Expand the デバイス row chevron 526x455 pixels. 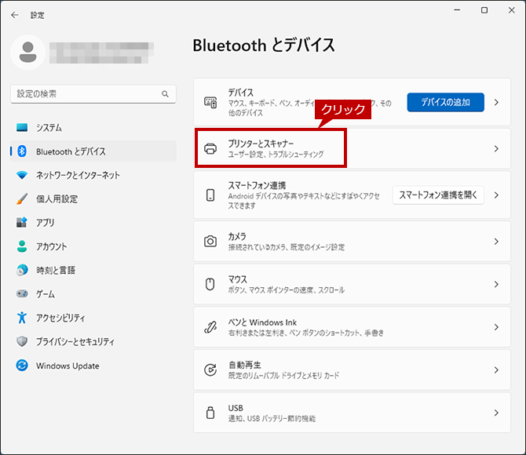click(x=496, y=102)
